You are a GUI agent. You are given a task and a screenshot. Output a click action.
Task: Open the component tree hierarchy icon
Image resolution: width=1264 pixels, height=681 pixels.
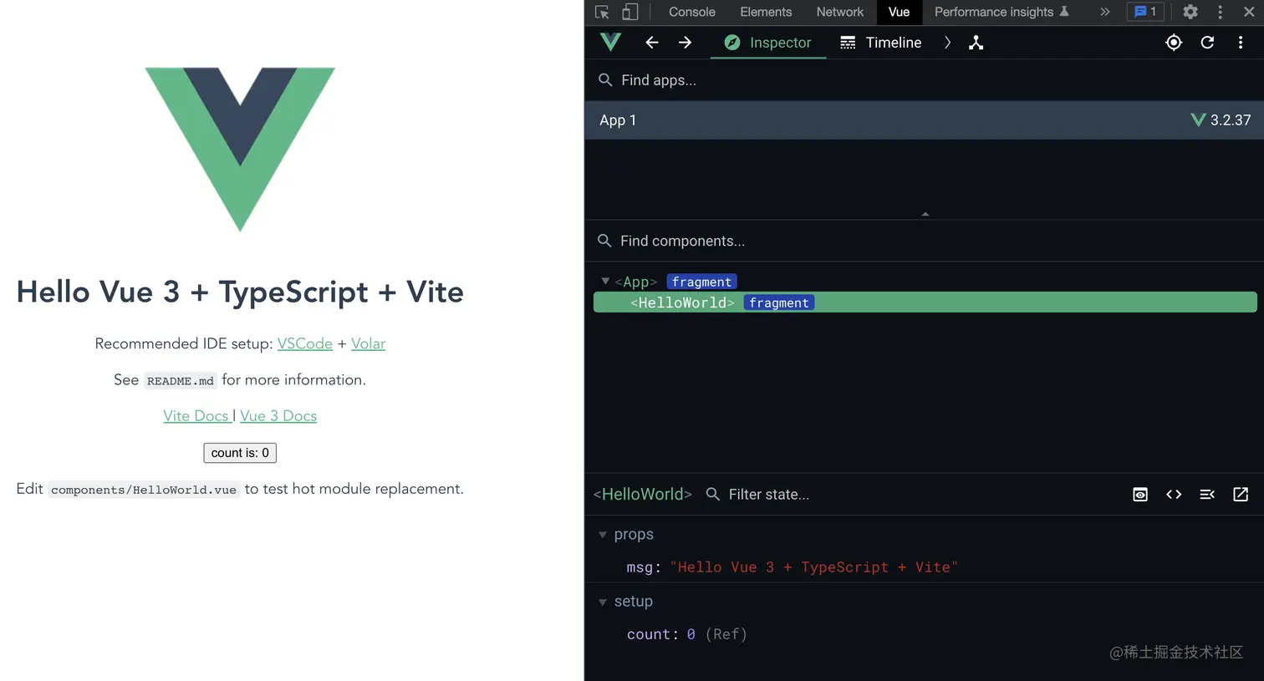tap(976, 43)
